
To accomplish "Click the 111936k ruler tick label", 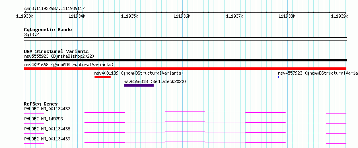I will (182, 16).
